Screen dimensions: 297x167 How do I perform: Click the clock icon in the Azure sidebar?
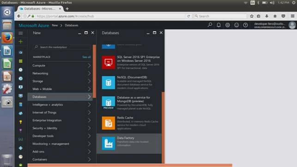pos(21,70)
